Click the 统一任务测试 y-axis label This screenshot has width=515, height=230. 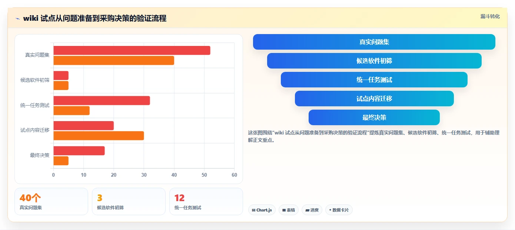(35, 105)
